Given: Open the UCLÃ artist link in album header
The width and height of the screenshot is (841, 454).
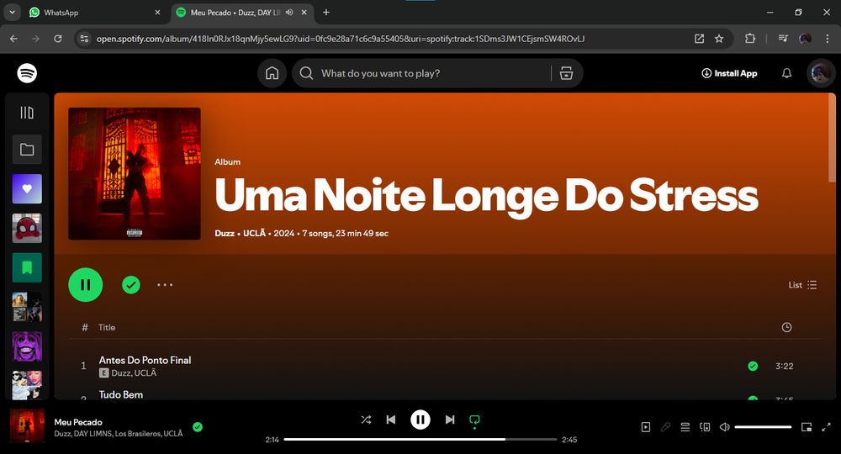Looking at the screenshot, I should coord(254,233).
